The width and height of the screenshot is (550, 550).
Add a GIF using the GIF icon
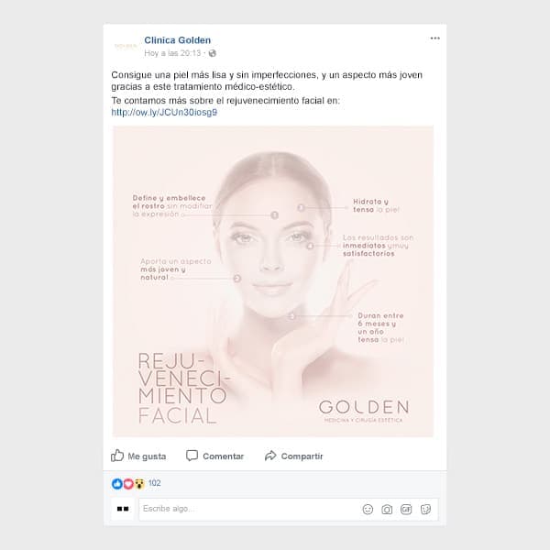pos(406,510)
